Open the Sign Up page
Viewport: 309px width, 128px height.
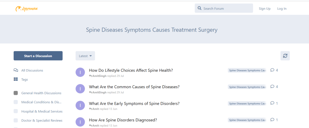[264, 8]
